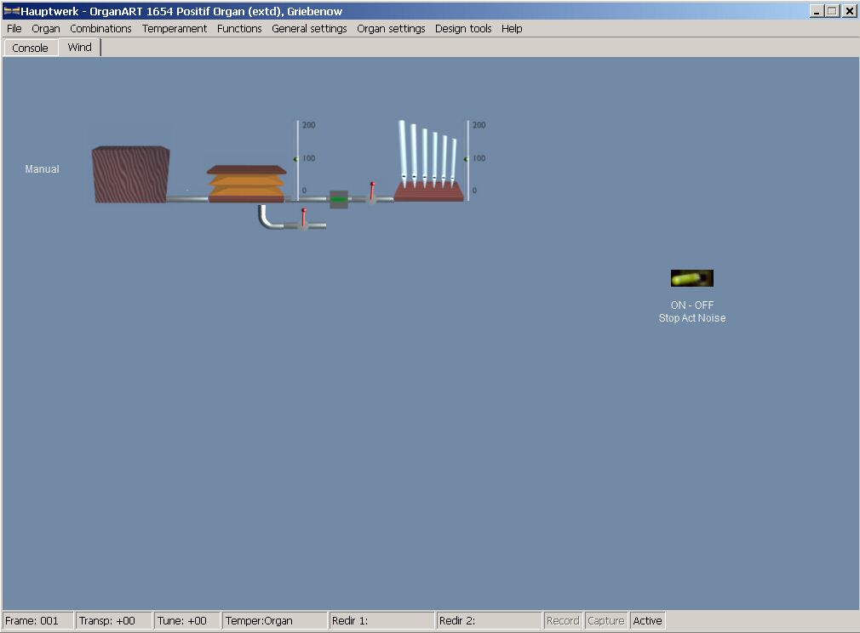The image size is (860, 633).
Task: Click the orange bellows reservoir
Action: (x=246, y=183)
